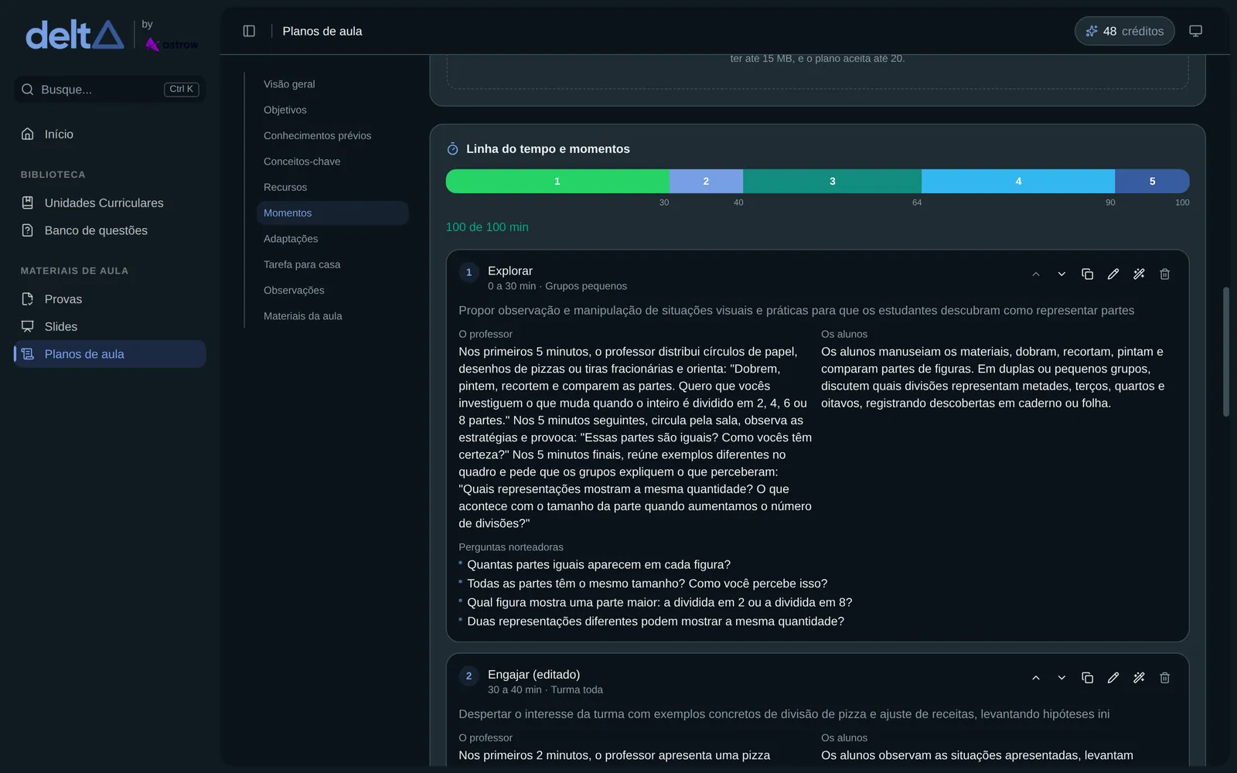Select Momentos section in outline
This screenshot has width=1237, height=773.
(332, 213)
